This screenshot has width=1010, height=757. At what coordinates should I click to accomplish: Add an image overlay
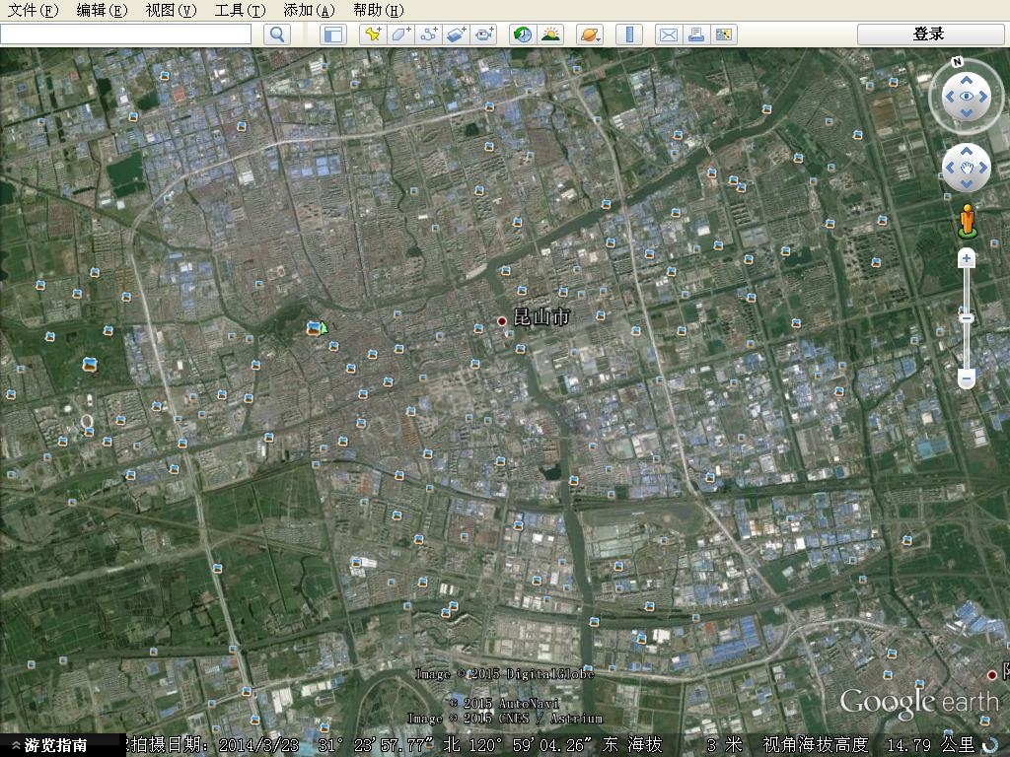456,34
